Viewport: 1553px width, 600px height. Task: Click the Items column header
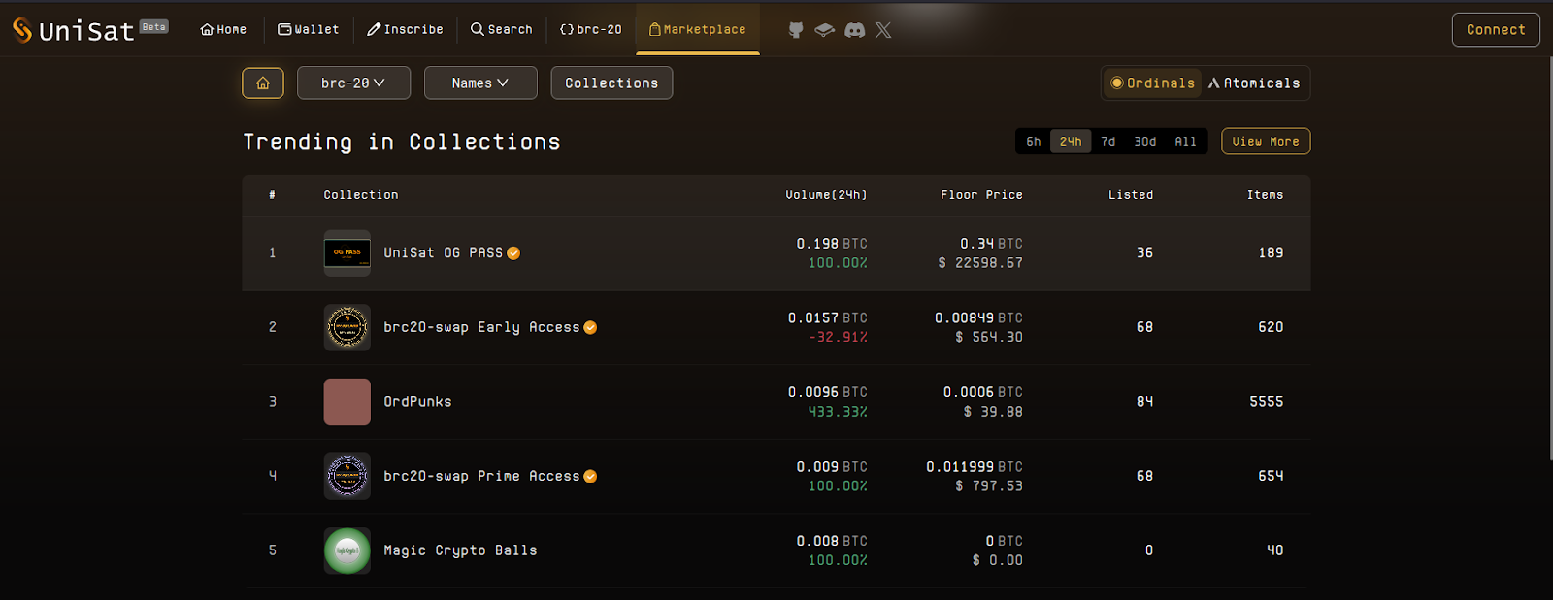pyautogui.click(x=1265, y=195)
